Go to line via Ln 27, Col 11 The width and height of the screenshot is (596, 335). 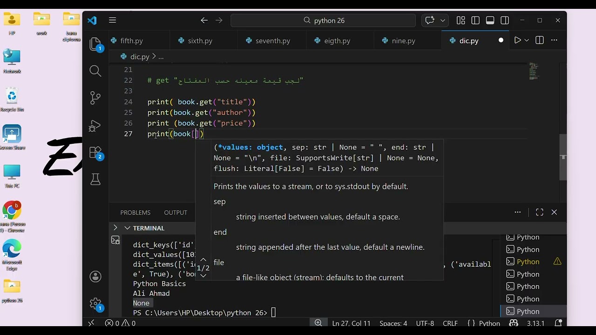[x=352, y=323]
